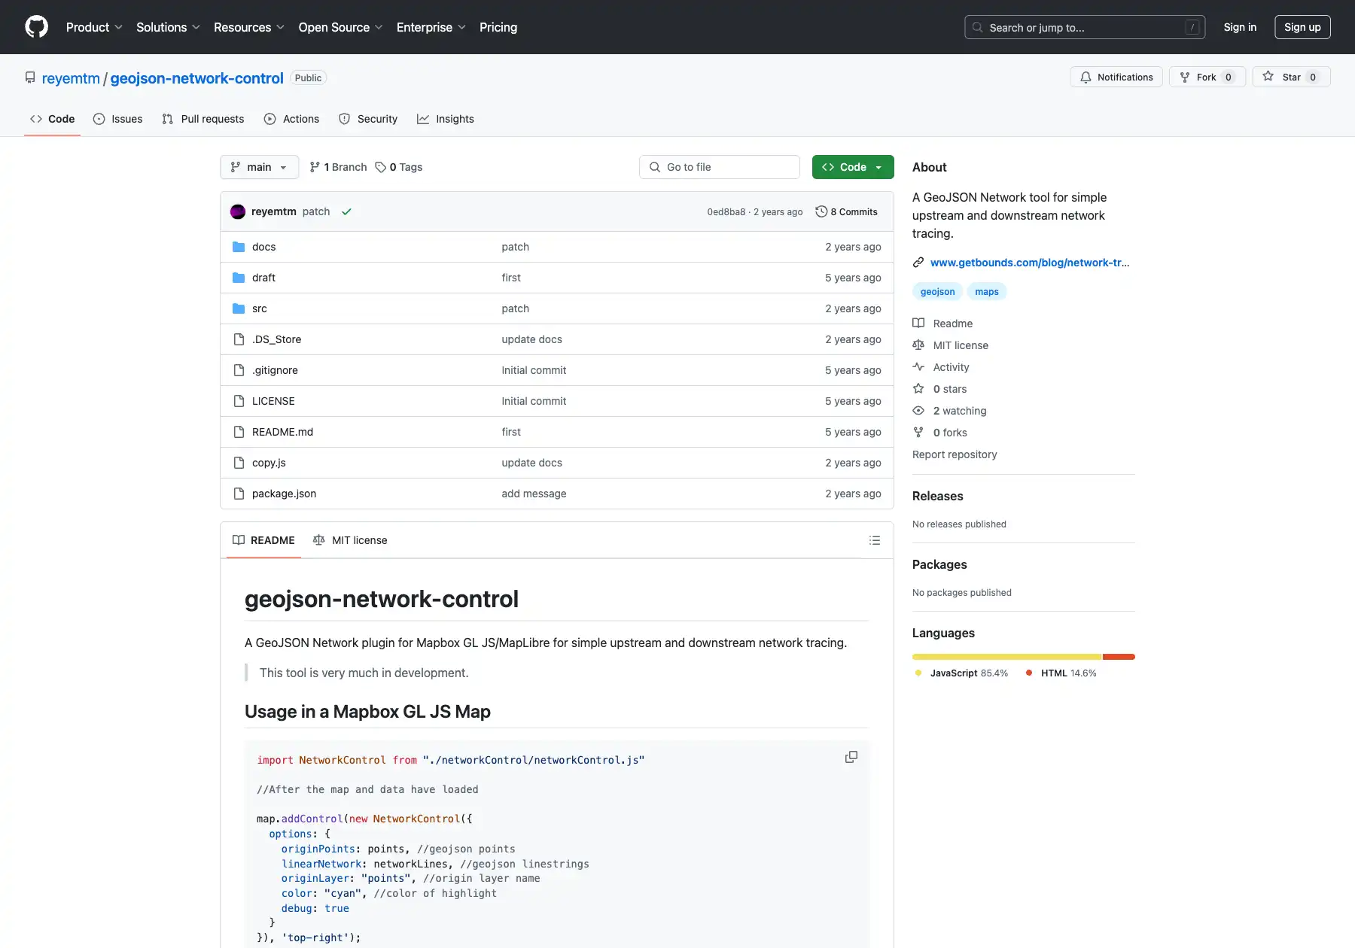The image size is (1355, 948).
Task: Click the Report repository link
Action: pos(954,454)
